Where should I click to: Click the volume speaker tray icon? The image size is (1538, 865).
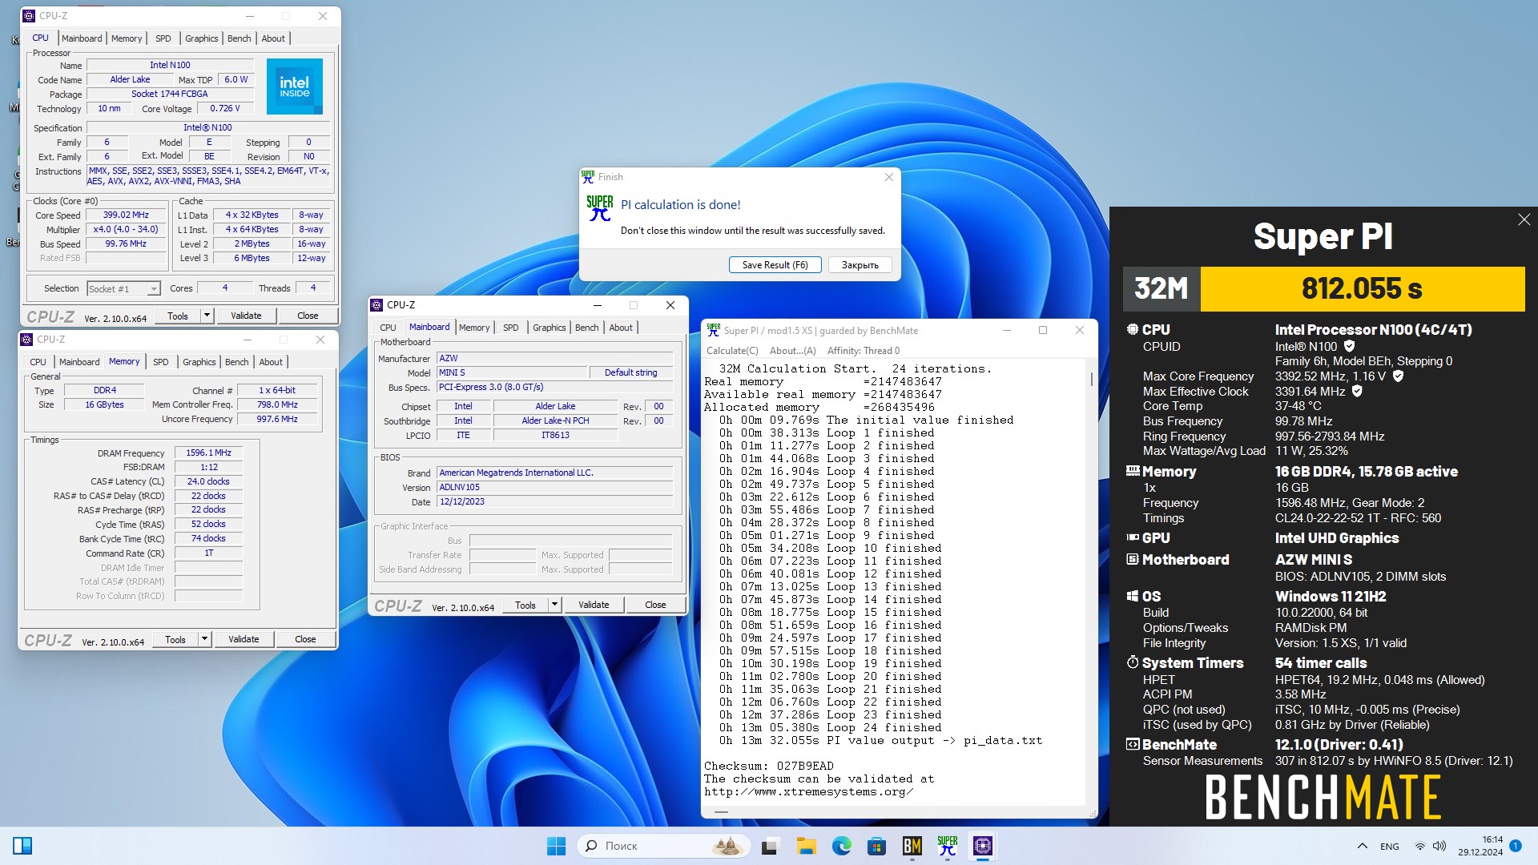click(x=1439, y=846)
